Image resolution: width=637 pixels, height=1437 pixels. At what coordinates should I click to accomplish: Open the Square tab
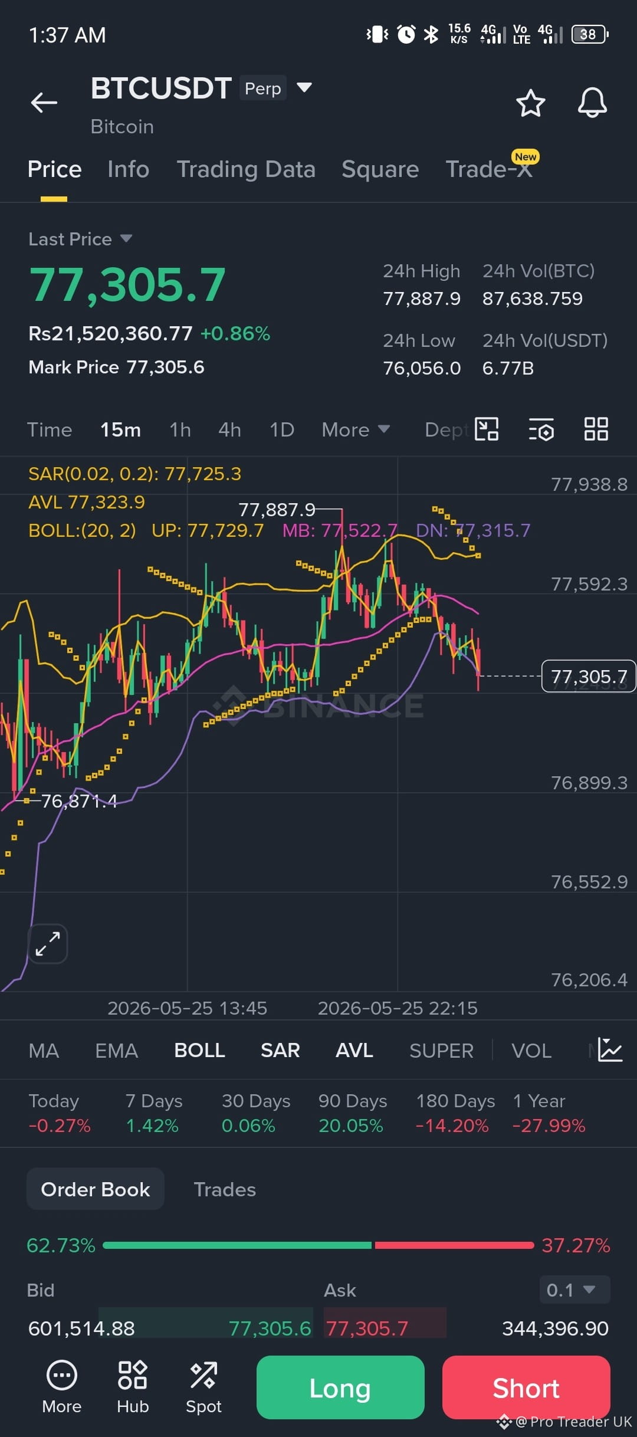(x=380, y=169)
